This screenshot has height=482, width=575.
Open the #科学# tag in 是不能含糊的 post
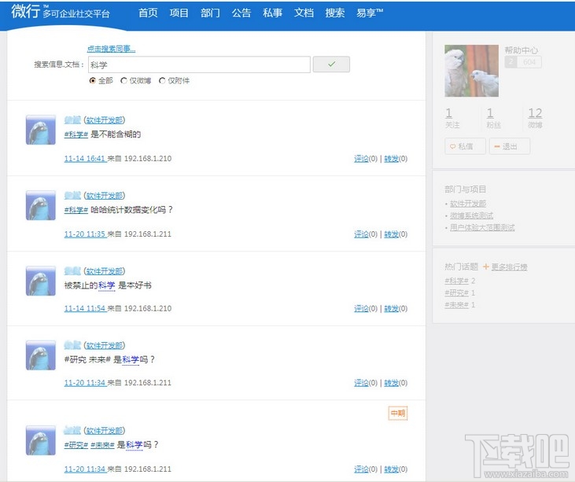76,134
